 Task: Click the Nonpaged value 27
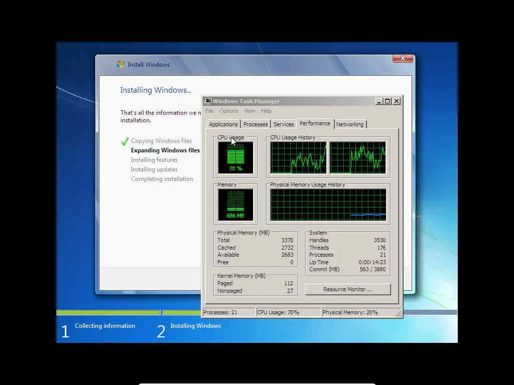tap(290, 291)
